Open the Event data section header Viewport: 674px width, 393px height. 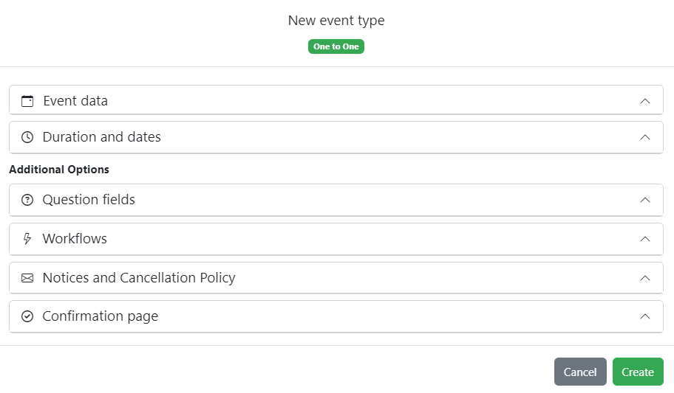(x=75, y=101)
